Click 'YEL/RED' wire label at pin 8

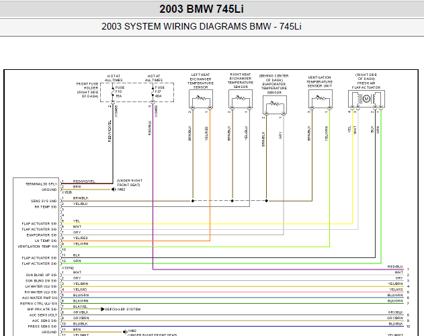[x=81, y=238]
